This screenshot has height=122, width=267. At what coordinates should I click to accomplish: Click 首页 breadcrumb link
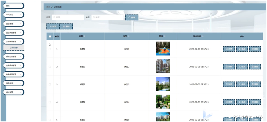48,6
